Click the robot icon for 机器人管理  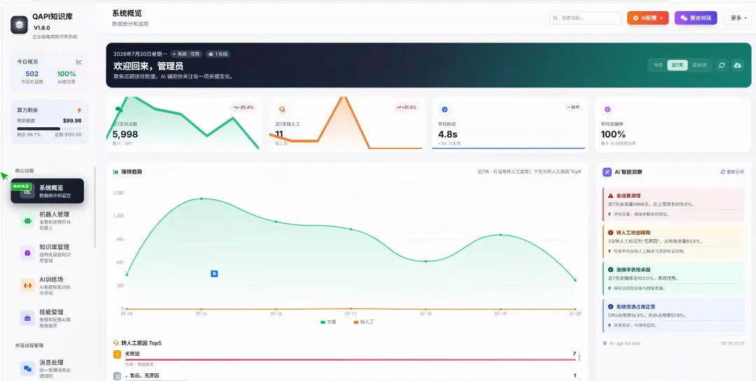[27, 221]
